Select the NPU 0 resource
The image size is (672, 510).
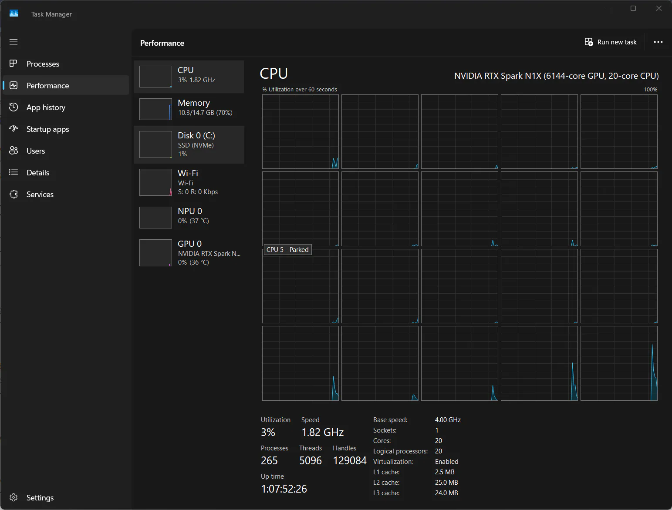pos(189,218)
